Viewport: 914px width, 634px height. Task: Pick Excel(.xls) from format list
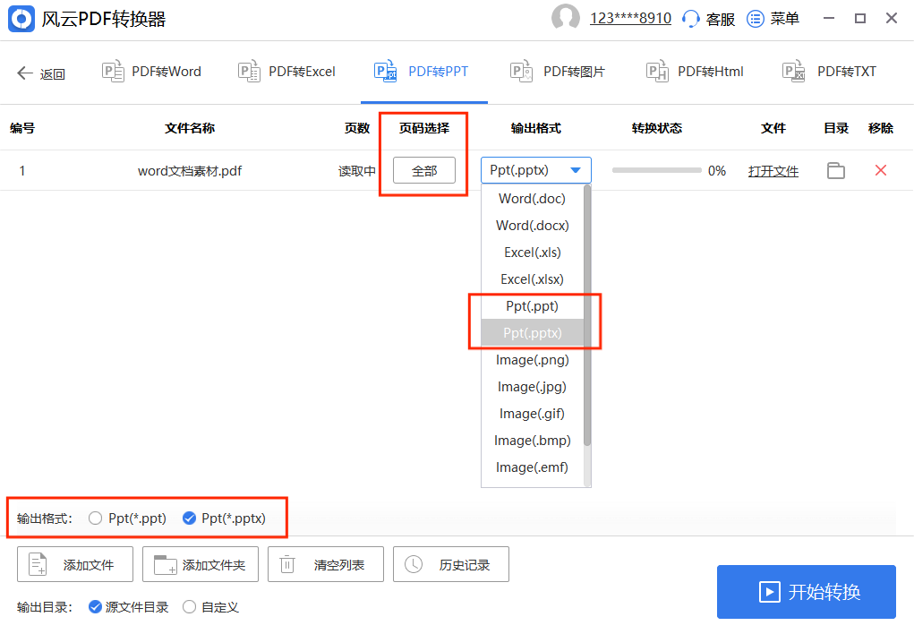tap(532, 252)
